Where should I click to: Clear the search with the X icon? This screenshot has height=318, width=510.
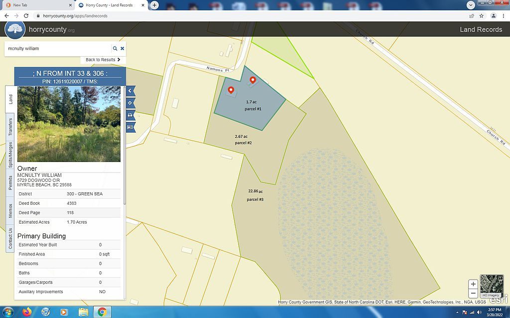click(122, 49)
